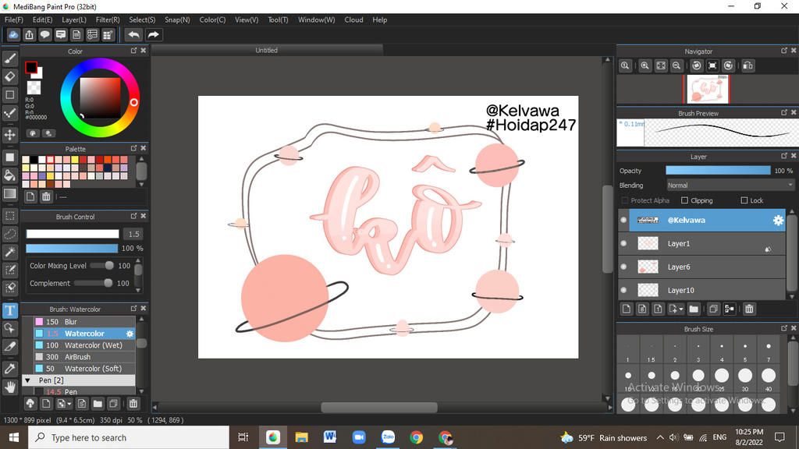Toggle the Protect Alpha checkbox
This screenshot has height=449, width=799.
coord(625,200)
